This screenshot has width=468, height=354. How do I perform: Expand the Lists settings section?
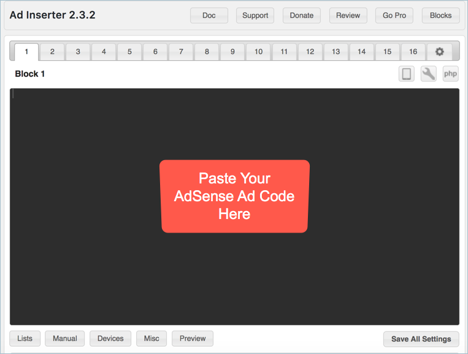pyautogui.click(x=25, y=339)
